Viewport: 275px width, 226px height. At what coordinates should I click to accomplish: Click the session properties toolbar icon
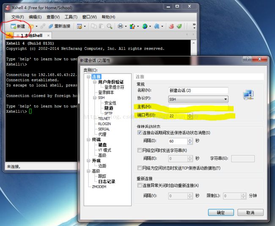(80, 26)
